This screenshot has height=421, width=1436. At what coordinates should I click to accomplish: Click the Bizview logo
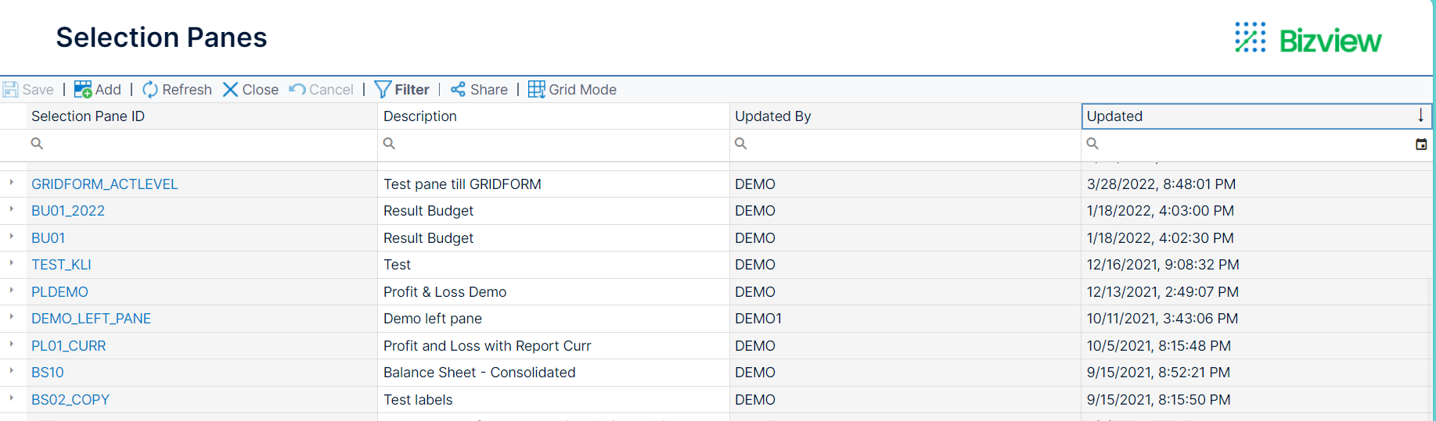pos(1308,38)
